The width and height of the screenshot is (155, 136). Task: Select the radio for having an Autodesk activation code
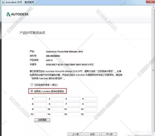tap(32, 91)
